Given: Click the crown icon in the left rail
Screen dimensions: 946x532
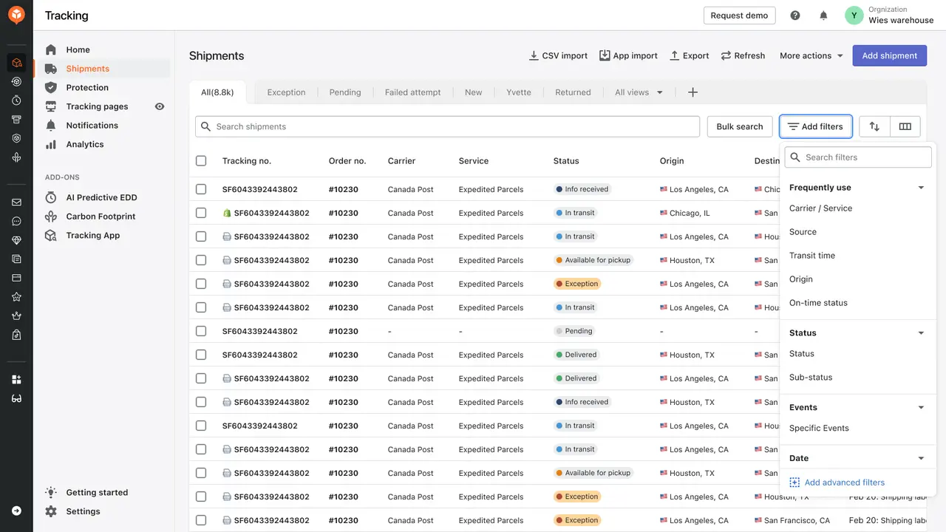Looking at the screenshot, I should [x=16, y=316].
